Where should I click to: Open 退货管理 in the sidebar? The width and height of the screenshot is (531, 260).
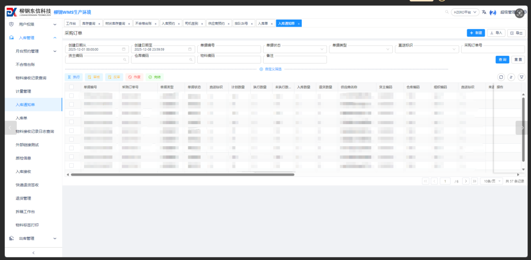pos(24,198)
